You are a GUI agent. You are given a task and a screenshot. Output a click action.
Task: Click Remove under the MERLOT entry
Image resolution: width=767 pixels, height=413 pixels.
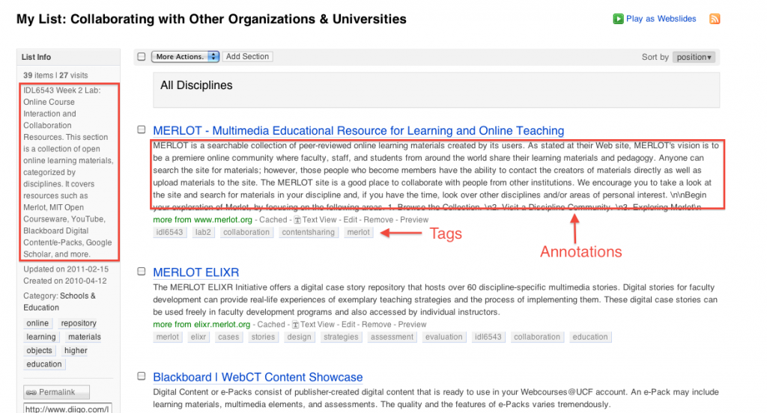[378, 220]
